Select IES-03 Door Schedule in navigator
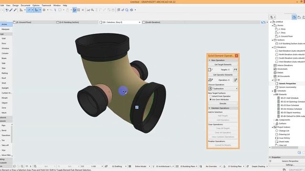The image size is (305, 171). click(x=290, y=105)
